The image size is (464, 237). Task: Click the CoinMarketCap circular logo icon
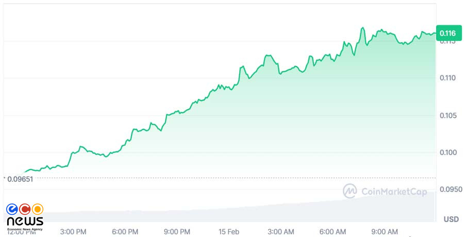click(x=350, y=191)
